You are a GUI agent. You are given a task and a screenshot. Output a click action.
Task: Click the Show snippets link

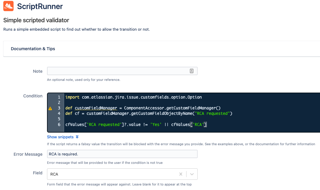point(60,137)
